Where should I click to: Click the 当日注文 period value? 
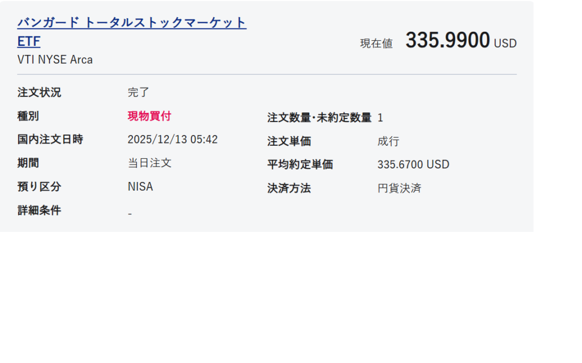149,163
